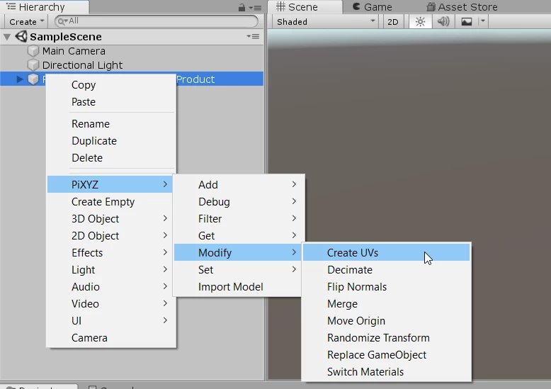Open the Shaded draw mode dropdown
This screenshot has height=389, width=551.
pos(326,21)
